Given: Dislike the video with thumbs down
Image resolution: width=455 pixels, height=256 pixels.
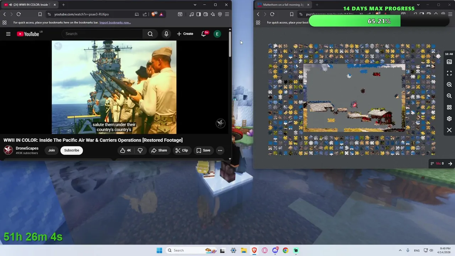Looking at the screenshot, I should point(140,150).
